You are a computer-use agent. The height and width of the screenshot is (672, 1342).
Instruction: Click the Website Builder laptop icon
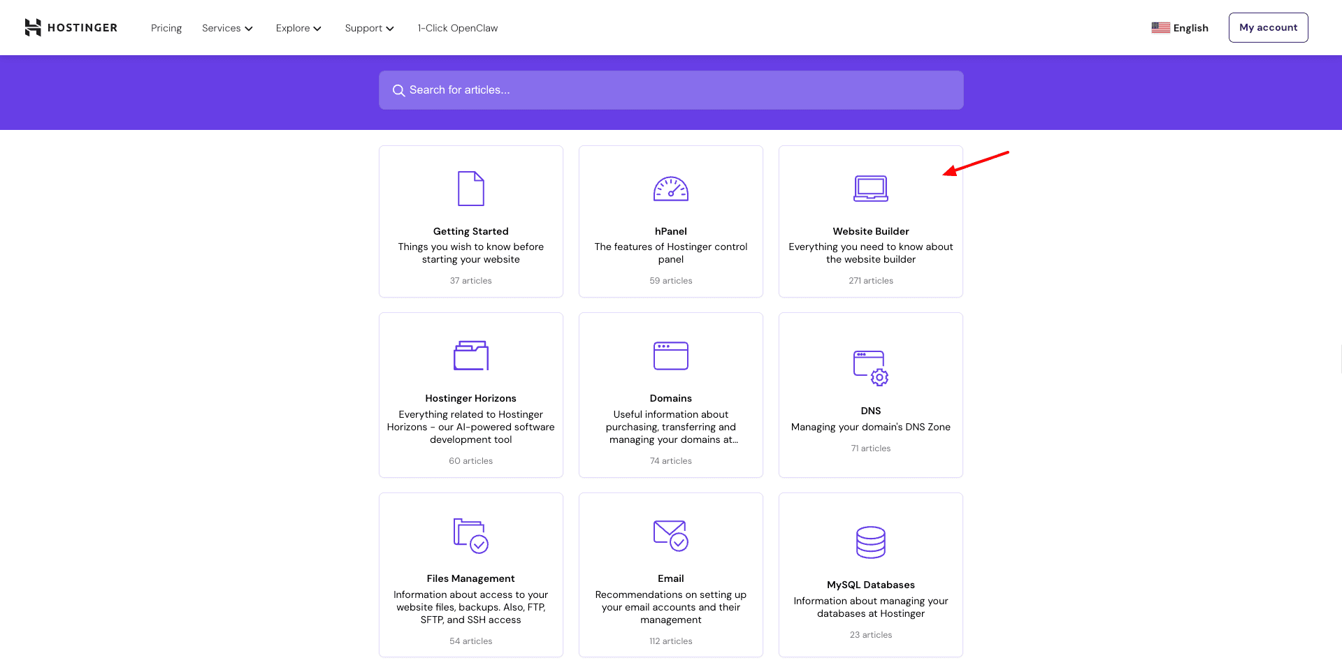(870, 189)
